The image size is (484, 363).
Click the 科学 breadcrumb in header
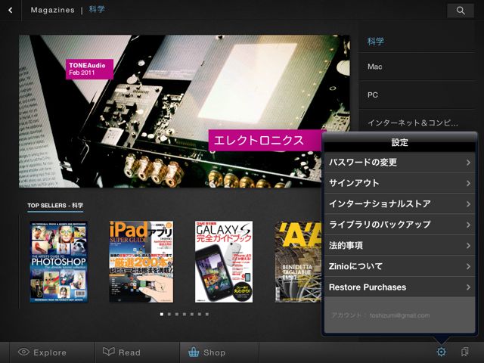[x=97, y=10]
